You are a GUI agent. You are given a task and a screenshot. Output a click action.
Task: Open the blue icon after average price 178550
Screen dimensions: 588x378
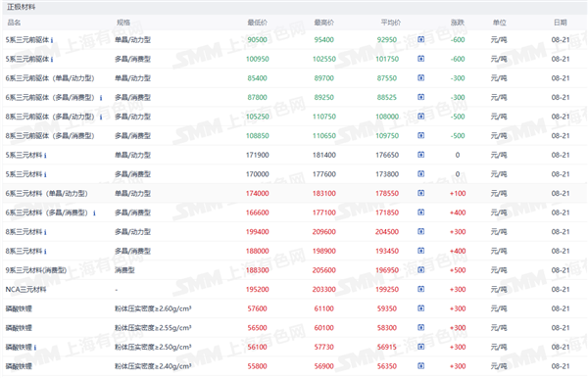click(x=420, y=193)
